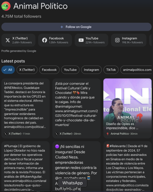Click the Profile generated by Google text

tap(19, 51)
